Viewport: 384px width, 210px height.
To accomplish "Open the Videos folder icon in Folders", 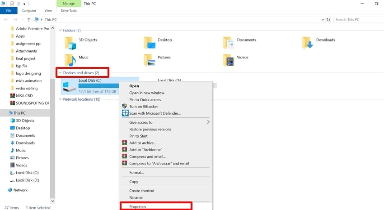I will tap(229, 60).
